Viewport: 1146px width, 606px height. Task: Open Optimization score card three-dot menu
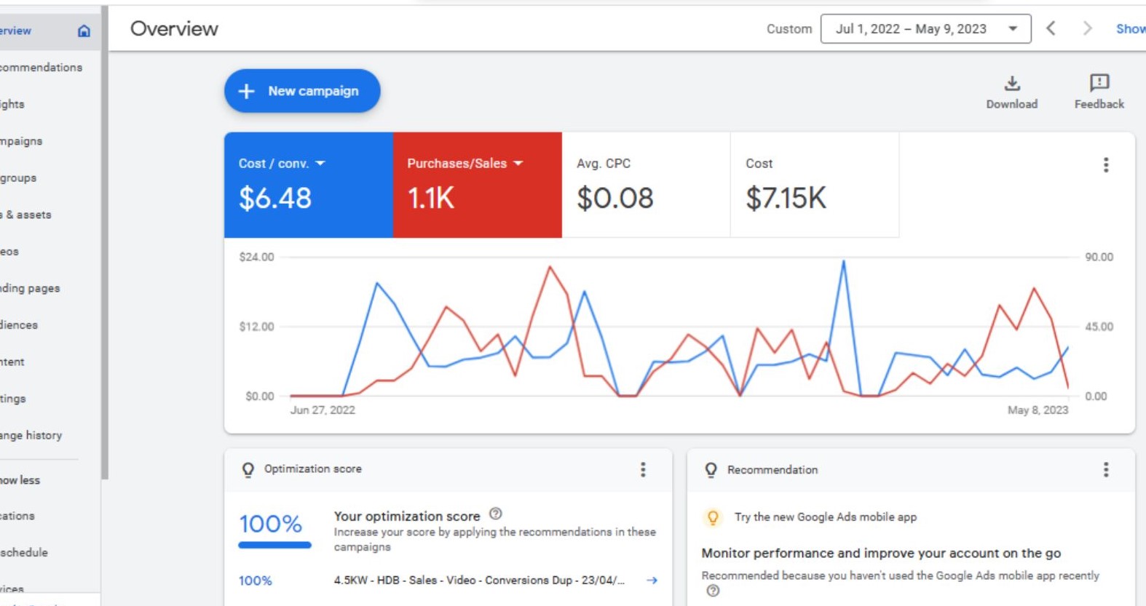coord(643,470)
